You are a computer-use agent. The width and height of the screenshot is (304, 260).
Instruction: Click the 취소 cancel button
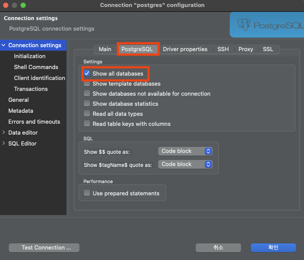pos(218,248)
